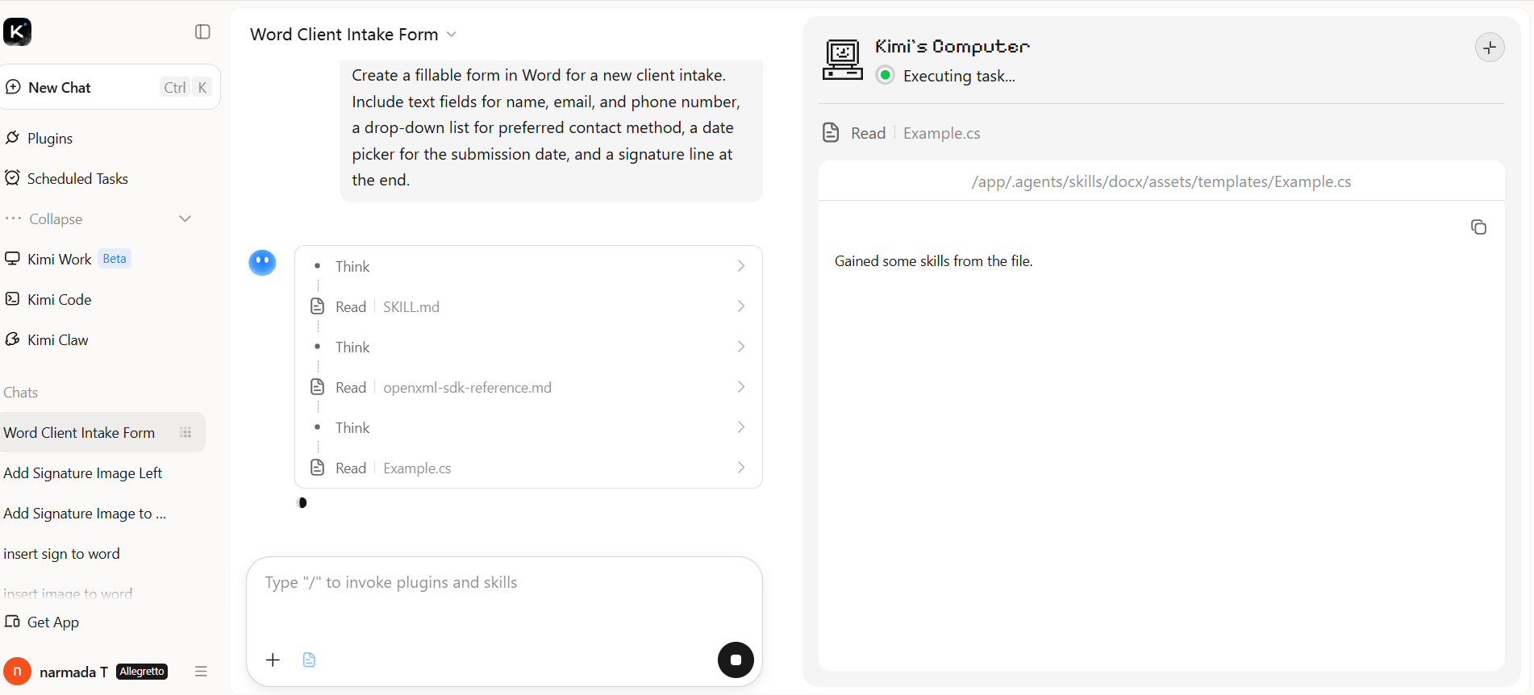1534x695 pixels.
Task: Open the narmada T user profile
Action: [x=73, y=672]
